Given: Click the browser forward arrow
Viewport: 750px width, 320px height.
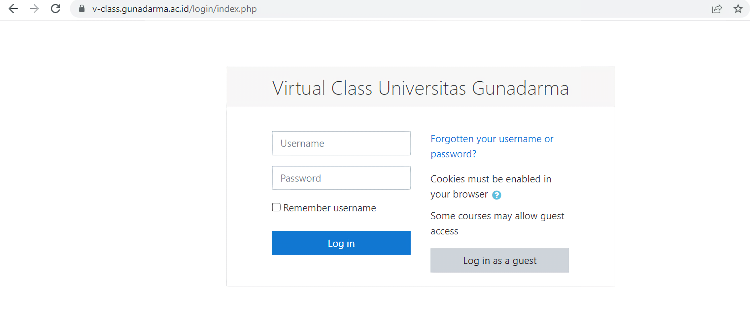Looking at the screenshot, I should coord(34,9).
